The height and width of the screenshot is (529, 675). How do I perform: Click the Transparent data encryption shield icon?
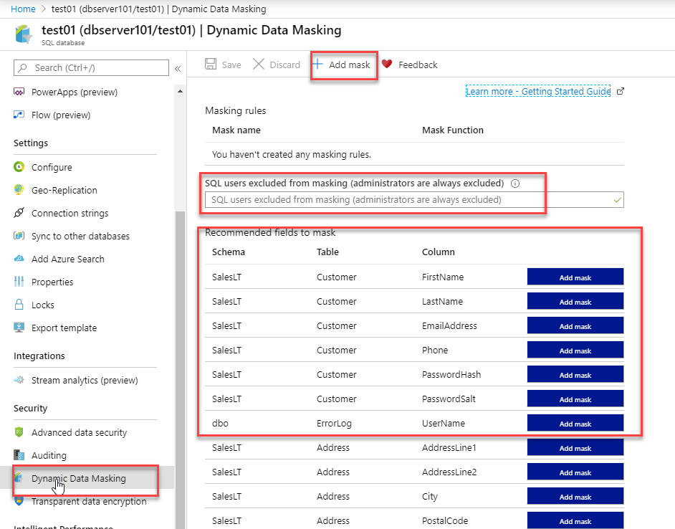[19, 501]
